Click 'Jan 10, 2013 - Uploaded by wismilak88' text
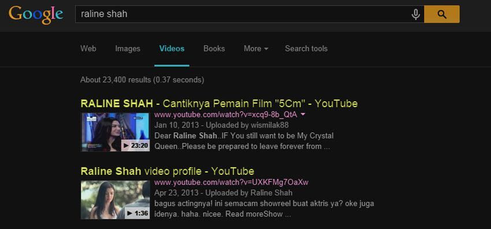 click(221, 125)
